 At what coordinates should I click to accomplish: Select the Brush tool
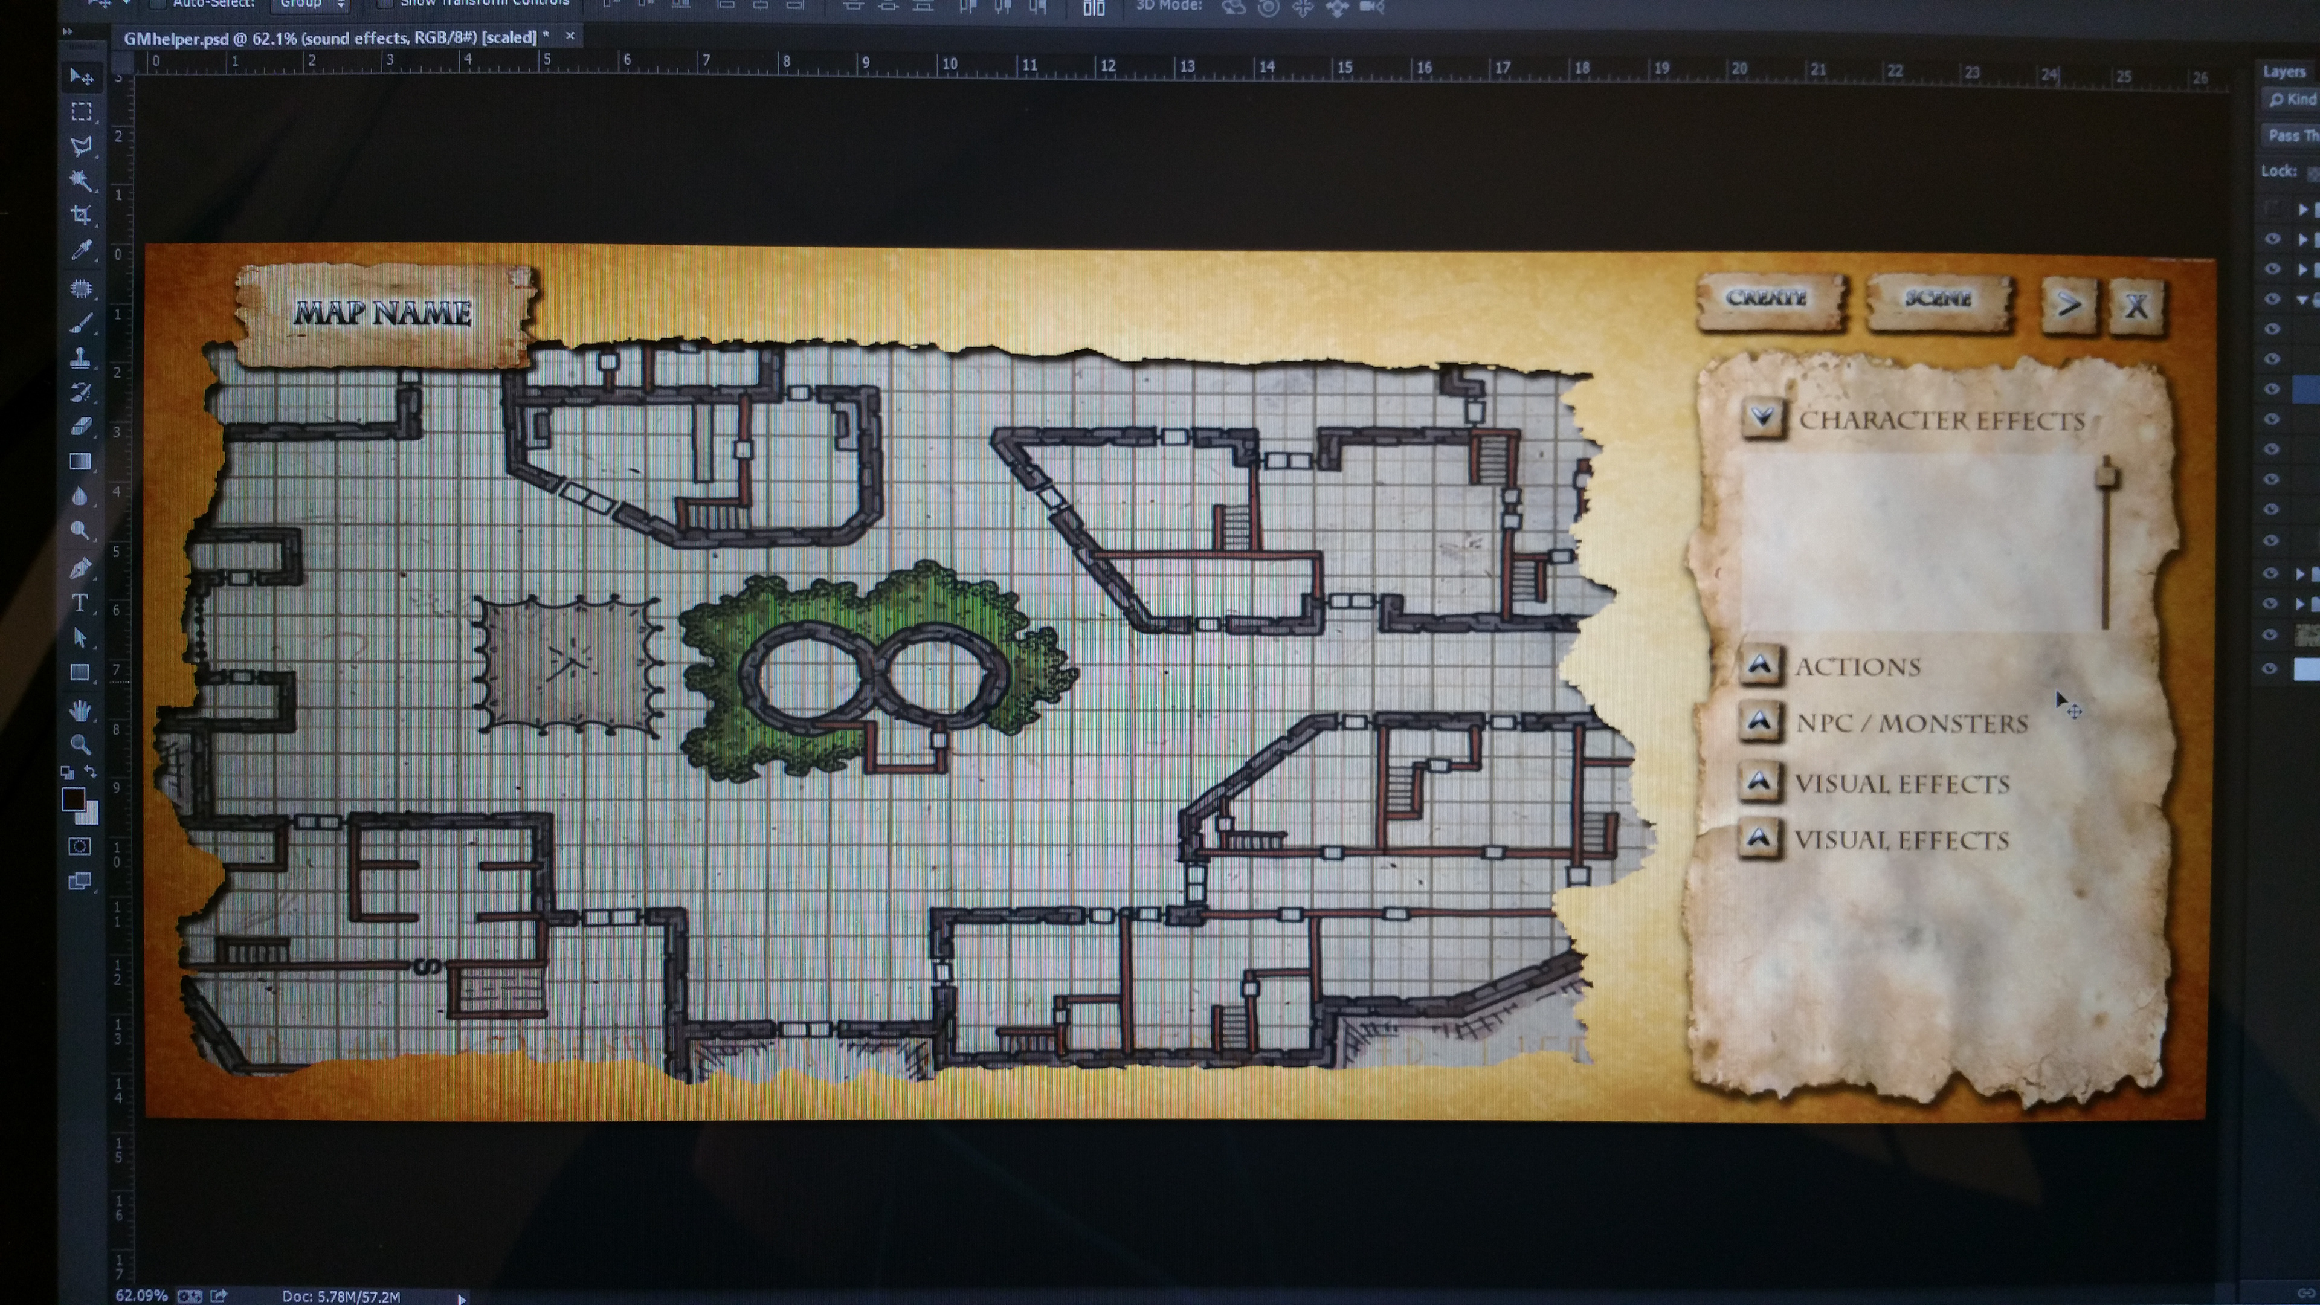tap(81, 323)
